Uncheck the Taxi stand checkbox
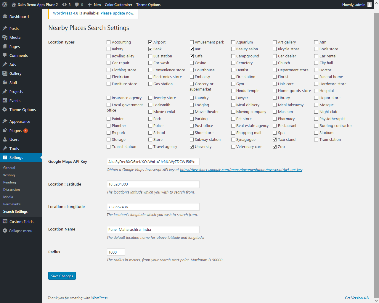Image resolution: width=379 pixels, height=303 pixels. tap(275, 139)
